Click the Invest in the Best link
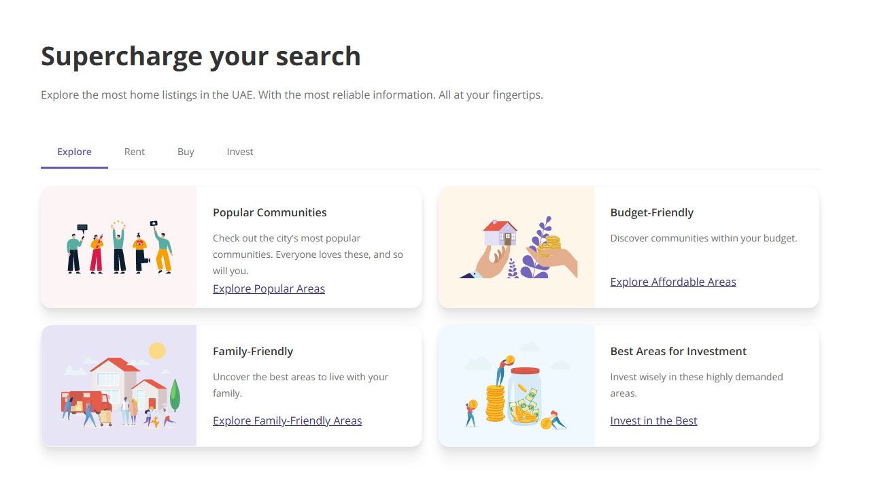This screenshot has width=886, height=483. point(653,420)
